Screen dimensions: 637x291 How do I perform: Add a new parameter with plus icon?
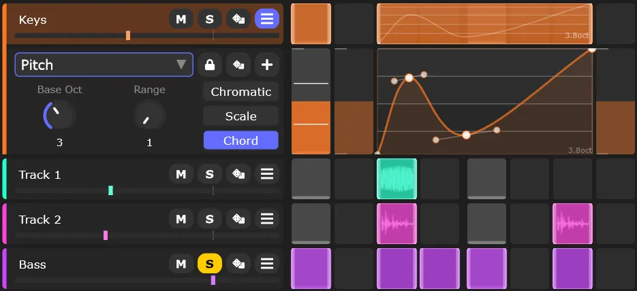click(x=267, y=65)
